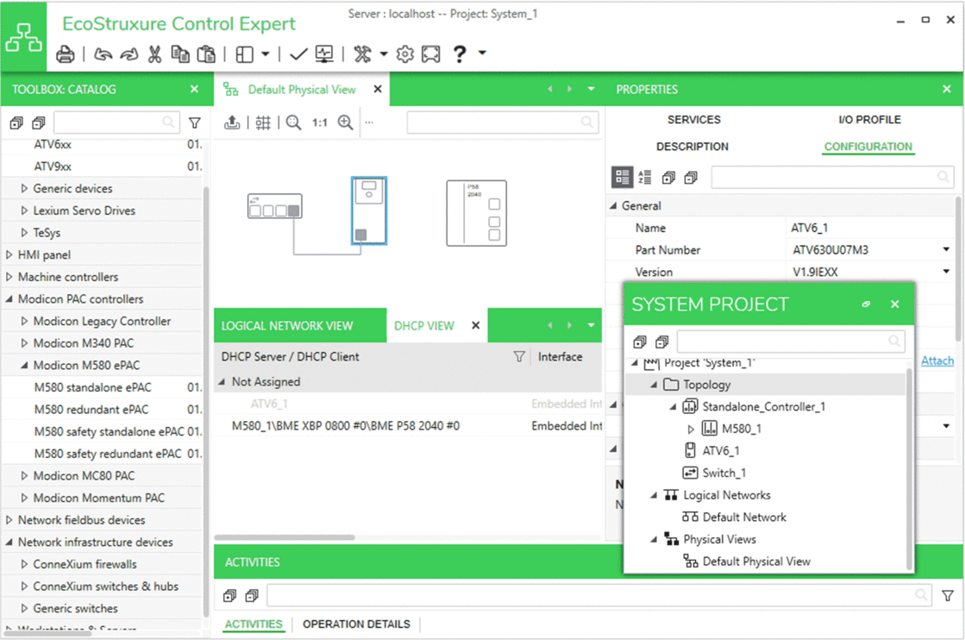
Task: Click the Toolbox Catalog search field
Action: [116, 122]
